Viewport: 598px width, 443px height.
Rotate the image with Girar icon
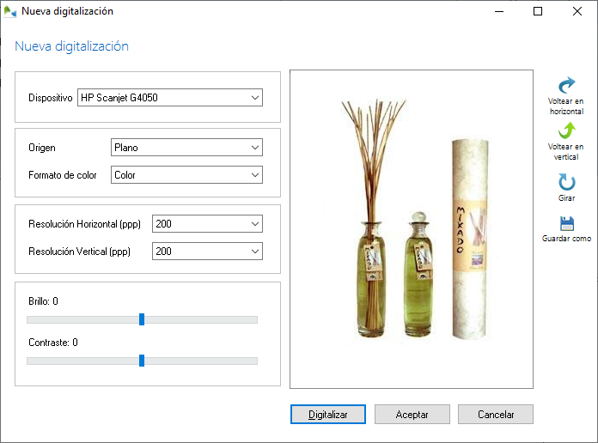tap(566, 182)
